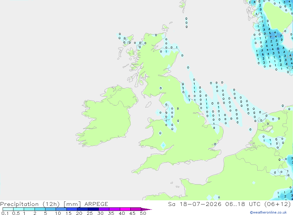This screenshot has height=215, width=293.
Task: Click the "(06+12)" forecast offset
Action: pyautogui.click(x=277, y=204)
